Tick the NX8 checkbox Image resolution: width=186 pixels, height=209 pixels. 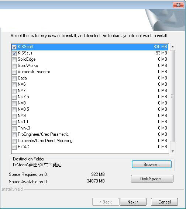(14, 103)
